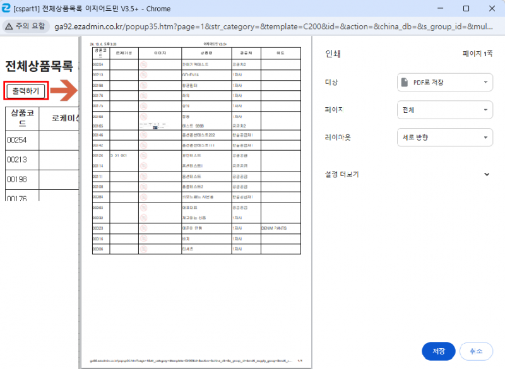Click the 전체상품목록 page heading

[x=39, y=66]
